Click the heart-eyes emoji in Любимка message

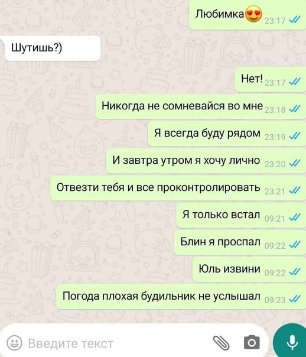tap(253, 14)
